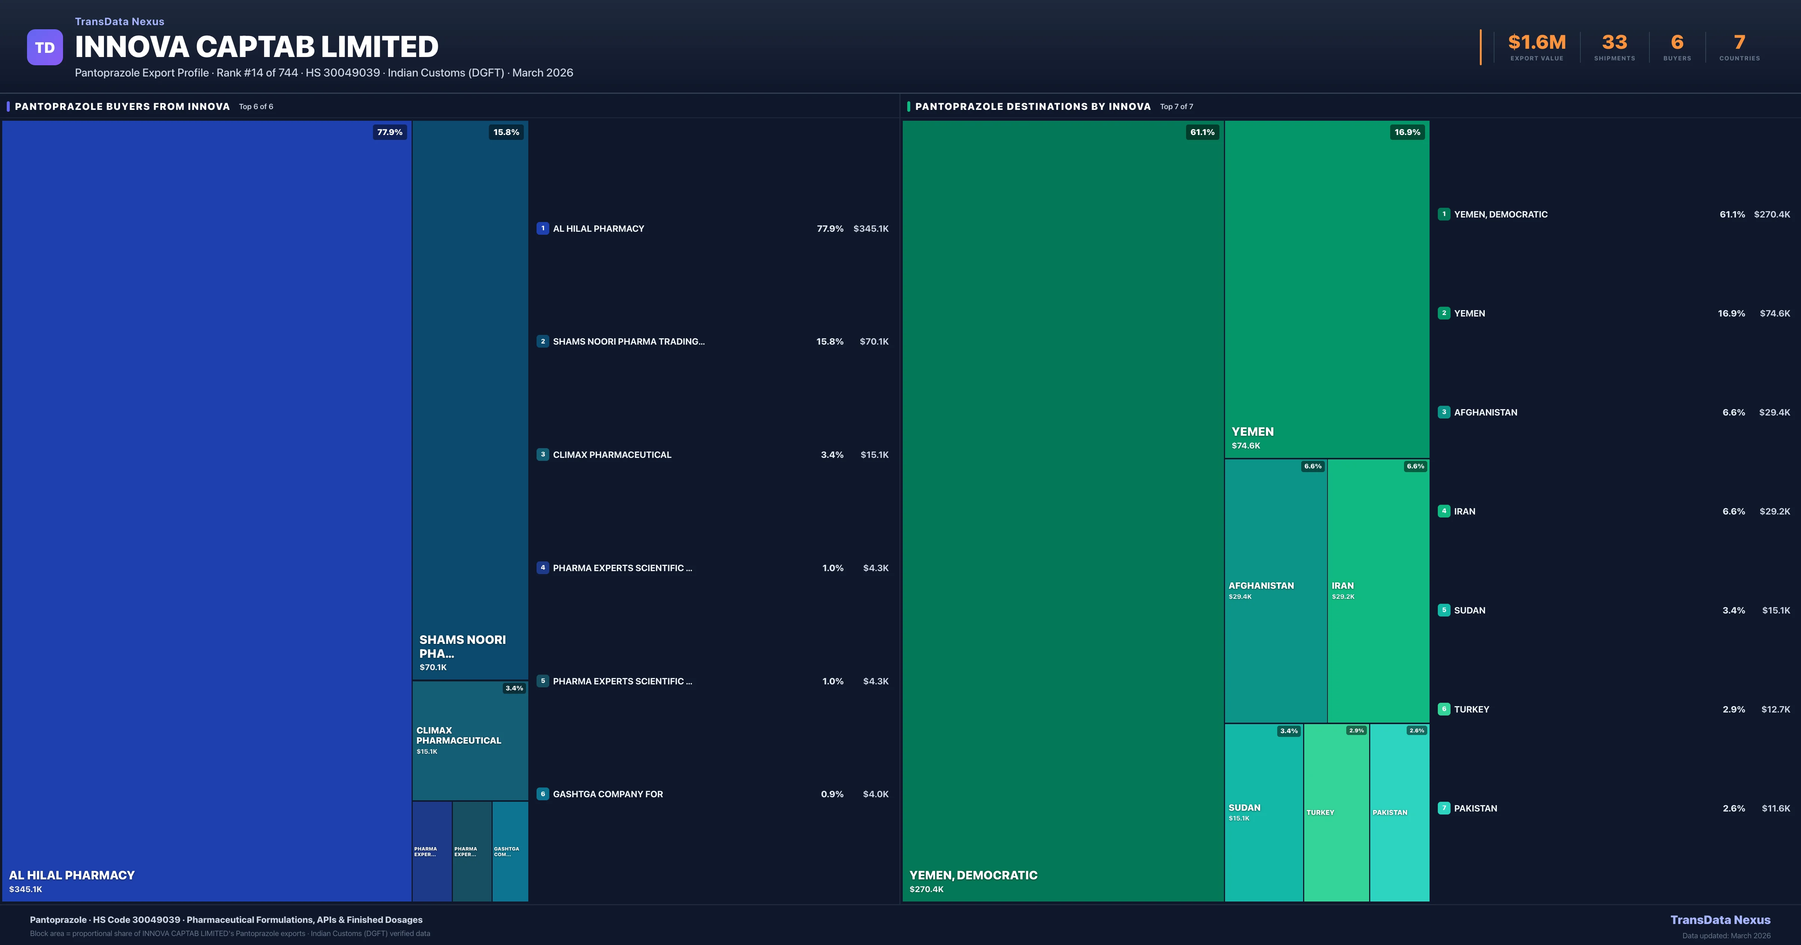
Task: Select the Al Hilal Pharmacy treemap block
Action: tap(207, 510)
